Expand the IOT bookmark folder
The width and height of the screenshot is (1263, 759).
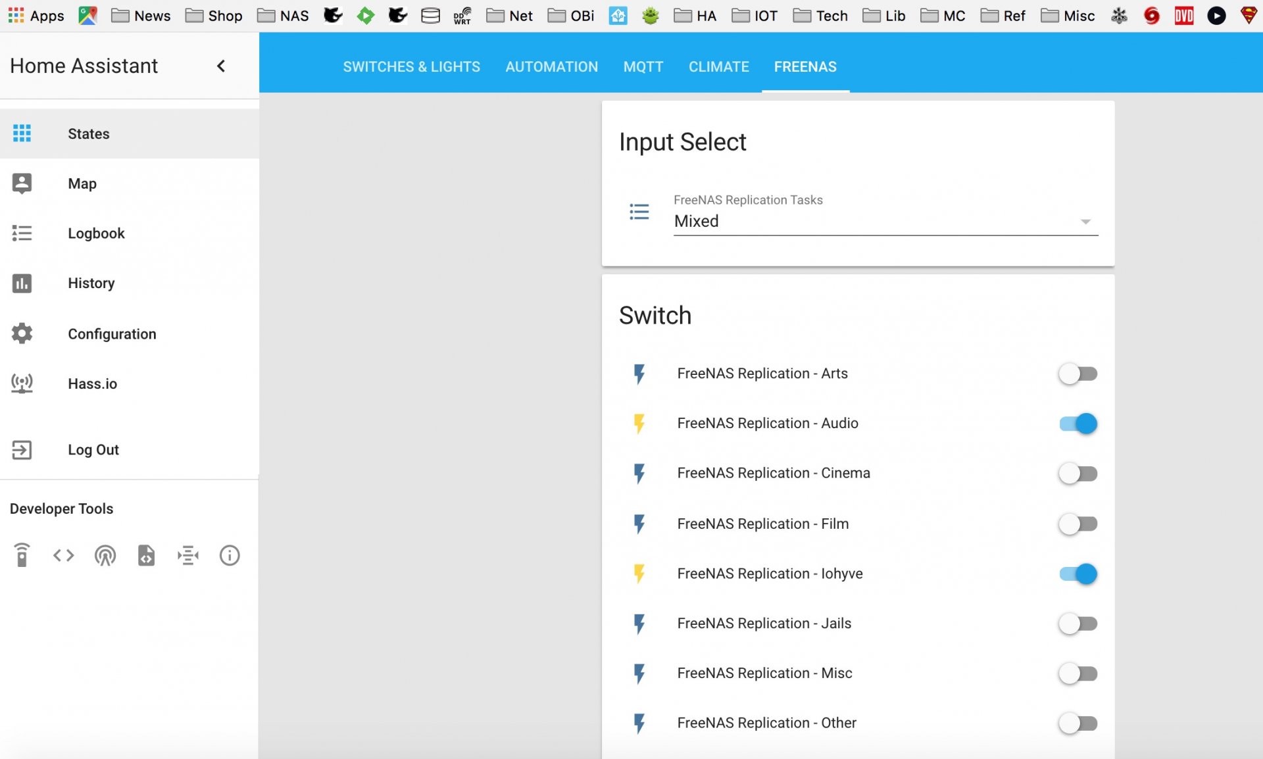click(755, 15)
